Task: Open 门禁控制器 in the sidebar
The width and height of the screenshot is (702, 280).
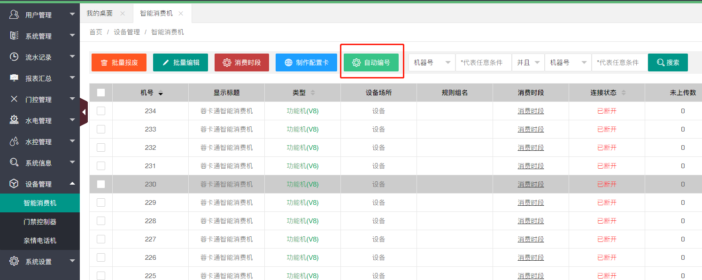Action: point(40,222)
